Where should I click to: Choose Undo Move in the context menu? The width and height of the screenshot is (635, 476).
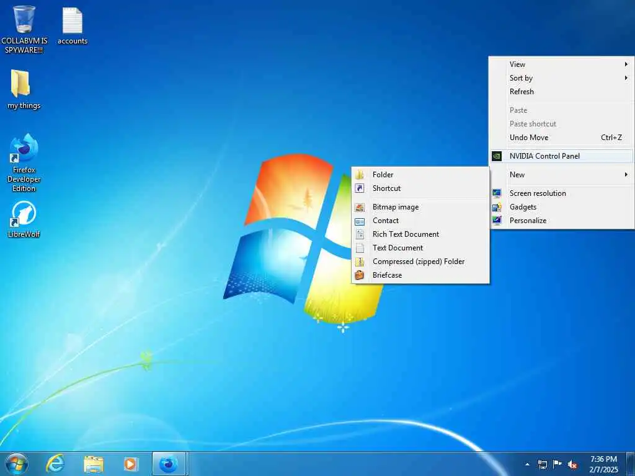(x=562, y=138)
